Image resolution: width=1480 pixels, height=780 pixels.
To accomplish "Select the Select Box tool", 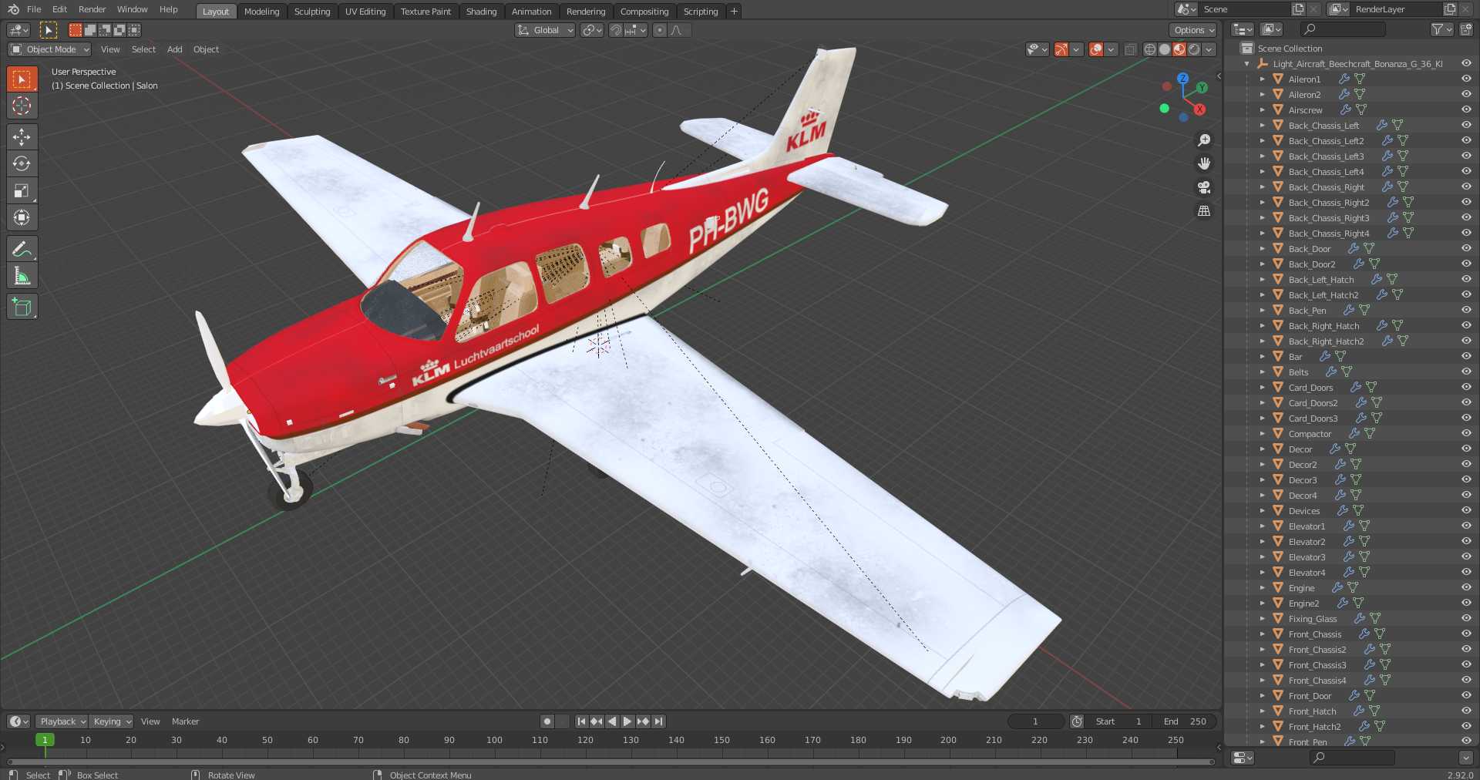I will click(22, 79).
